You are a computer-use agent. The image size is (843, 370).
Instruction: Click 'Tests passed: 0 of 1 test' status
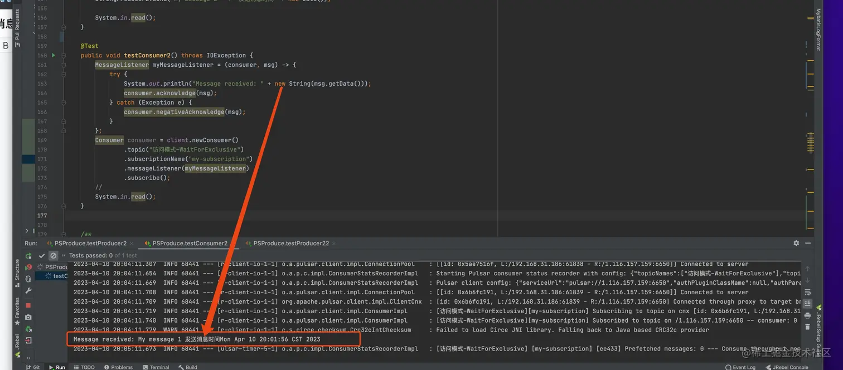pos(103,255)
